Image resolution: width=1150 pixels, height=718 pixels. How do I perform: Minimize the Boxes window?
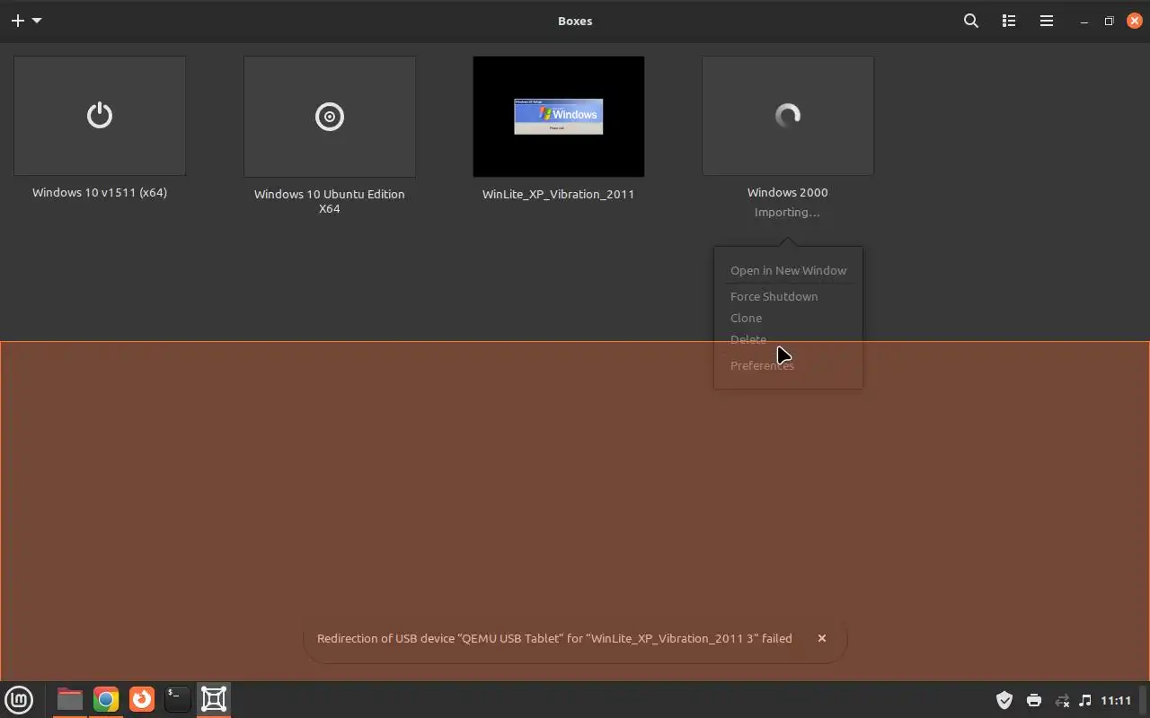click(x=1084, y=21)
